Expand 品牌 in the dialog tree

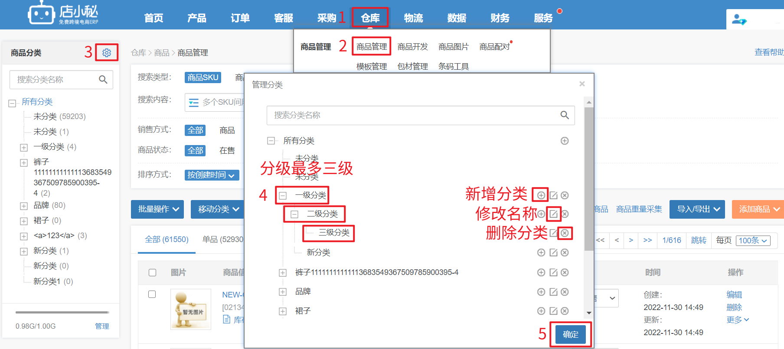(x=283, y=292)
